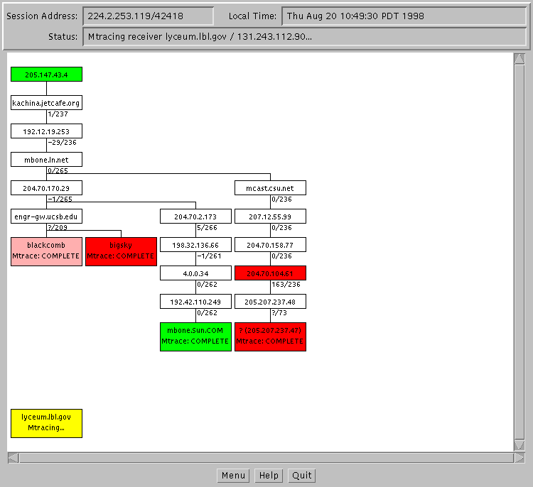
Task: Open the Help button
Action: coord(269,476)
